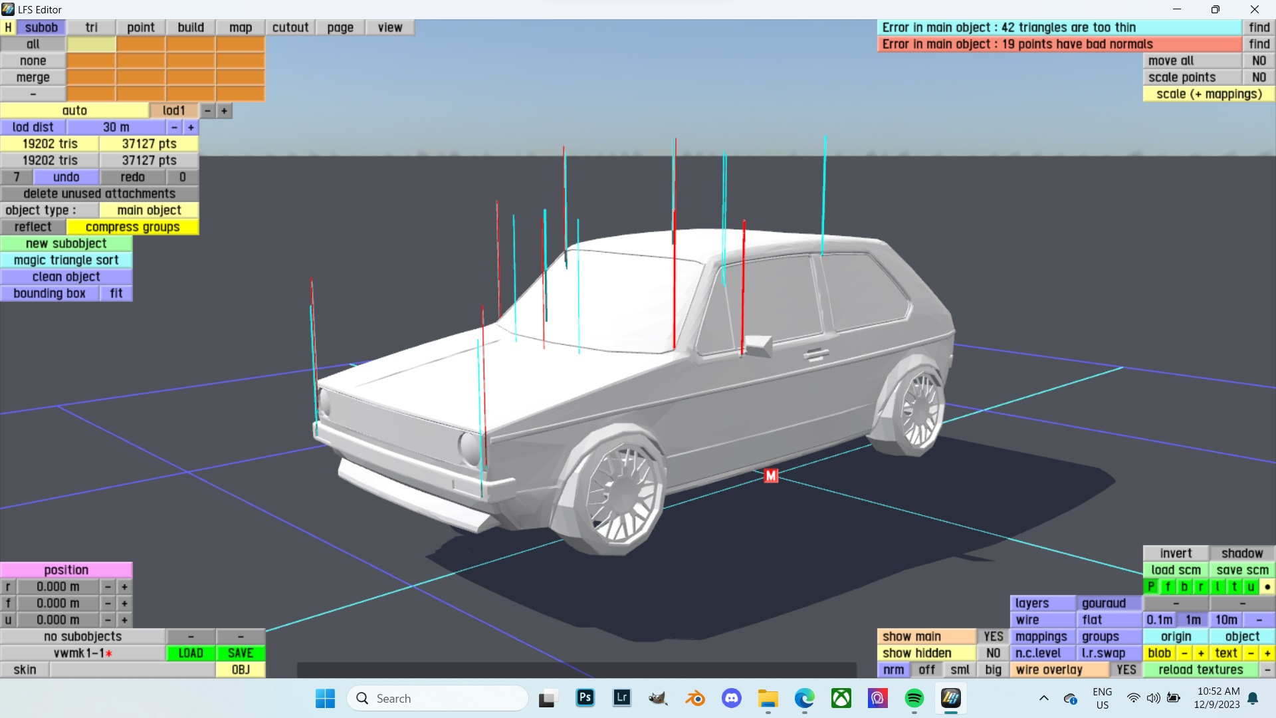Find triangles too thin error
The height and width of the screenshot is (718, 1276).
[1259, 27]
